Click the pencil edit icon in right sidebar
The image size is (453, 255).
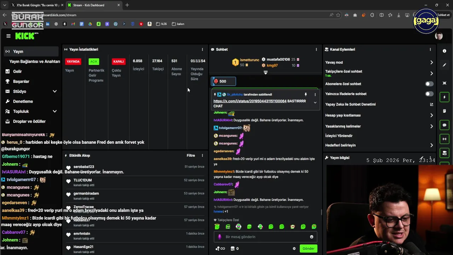click(x=445, y=65)
